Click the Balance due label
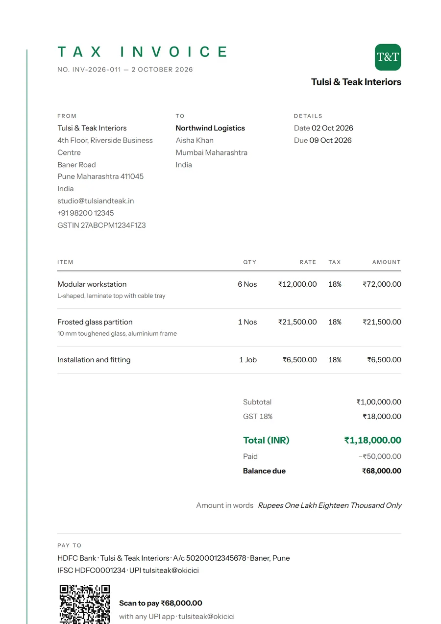The image size is (441, 624). pos(265,471)
